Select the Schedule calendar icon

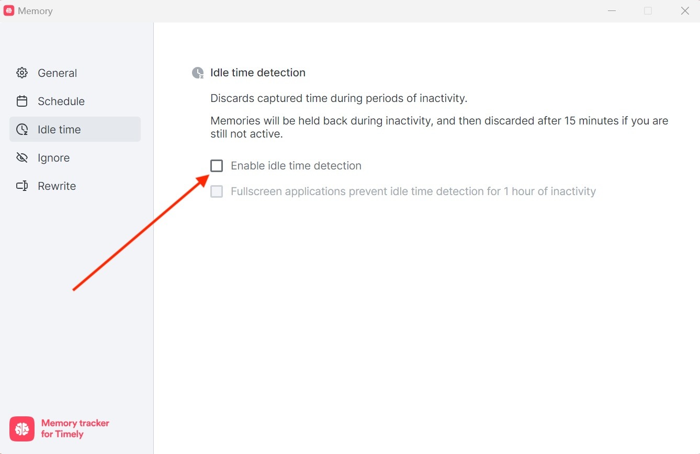tap(22, 101)
